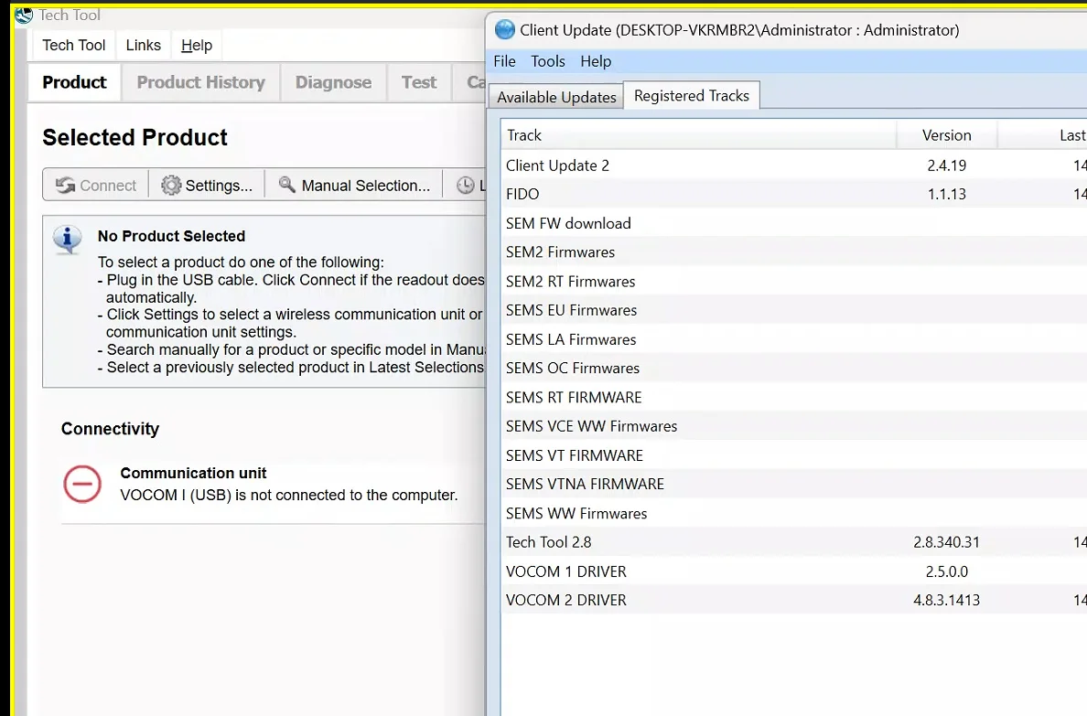The height and width of the screenshot is (716, 1087).
Task: Sort by the Version column header
Action: pyautogui.click(x=946, y=135)
